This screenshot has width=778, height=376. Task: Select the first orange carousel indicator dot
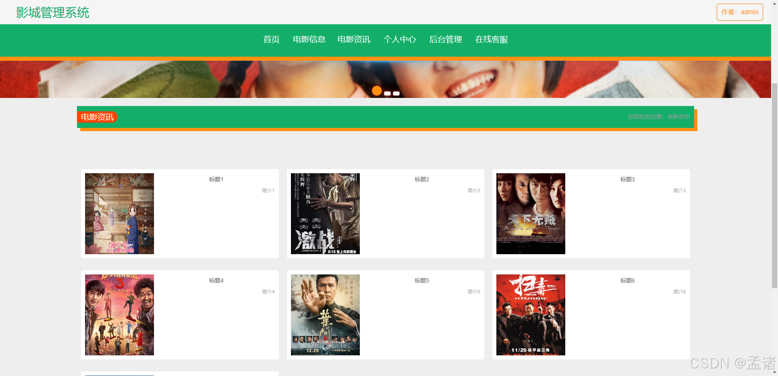click(x=377, y=91)
